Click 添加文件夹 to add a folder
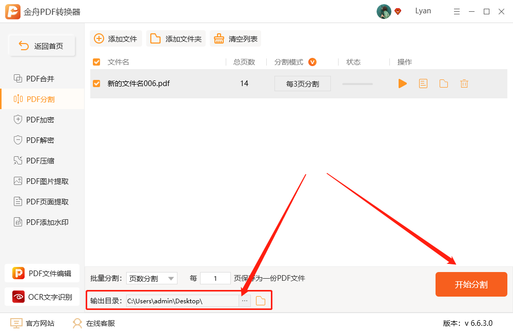Screen dimensions: 513x333 click(175, 38)
